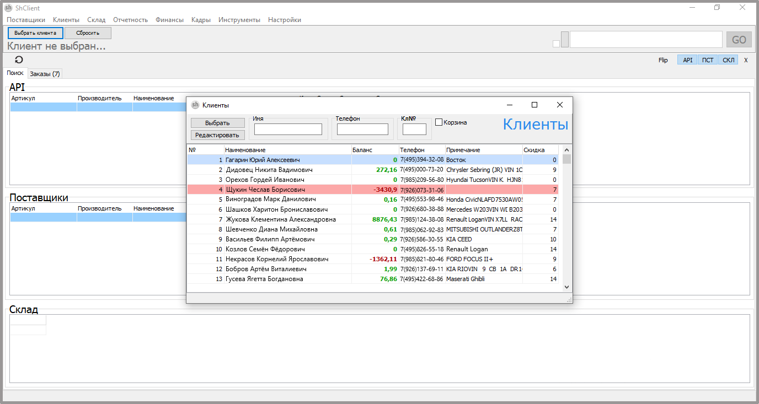
Task: Click balance value -3430,9
Action: 385,190
